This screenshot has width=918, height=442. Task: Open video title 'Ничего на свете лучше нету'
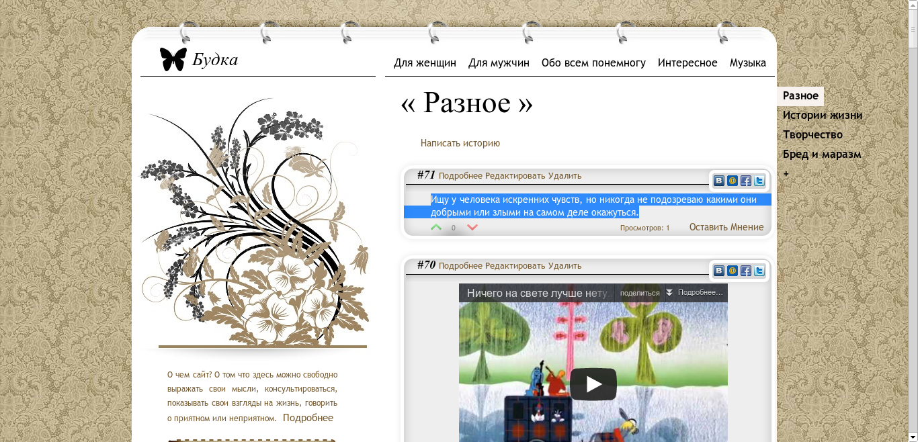538,293
